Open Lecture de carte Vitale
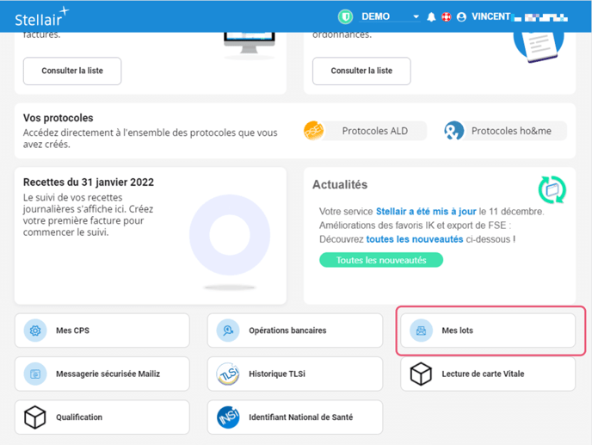 (488, 374)
